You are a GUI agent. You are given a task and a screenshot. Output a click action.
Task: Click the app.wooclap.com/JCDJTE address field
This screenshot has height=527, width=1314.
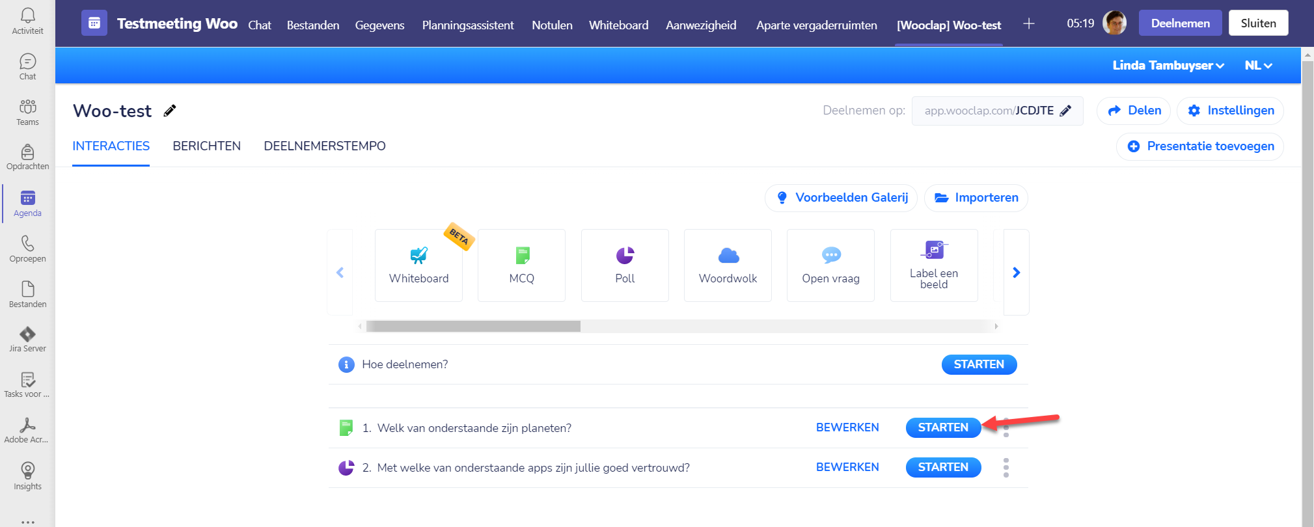(997, 111)
